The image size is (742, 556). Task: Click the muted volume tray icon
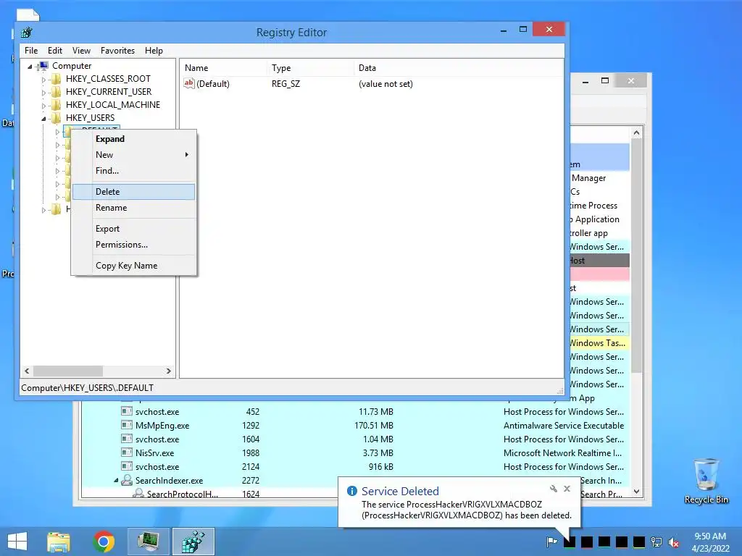(673, 542)
